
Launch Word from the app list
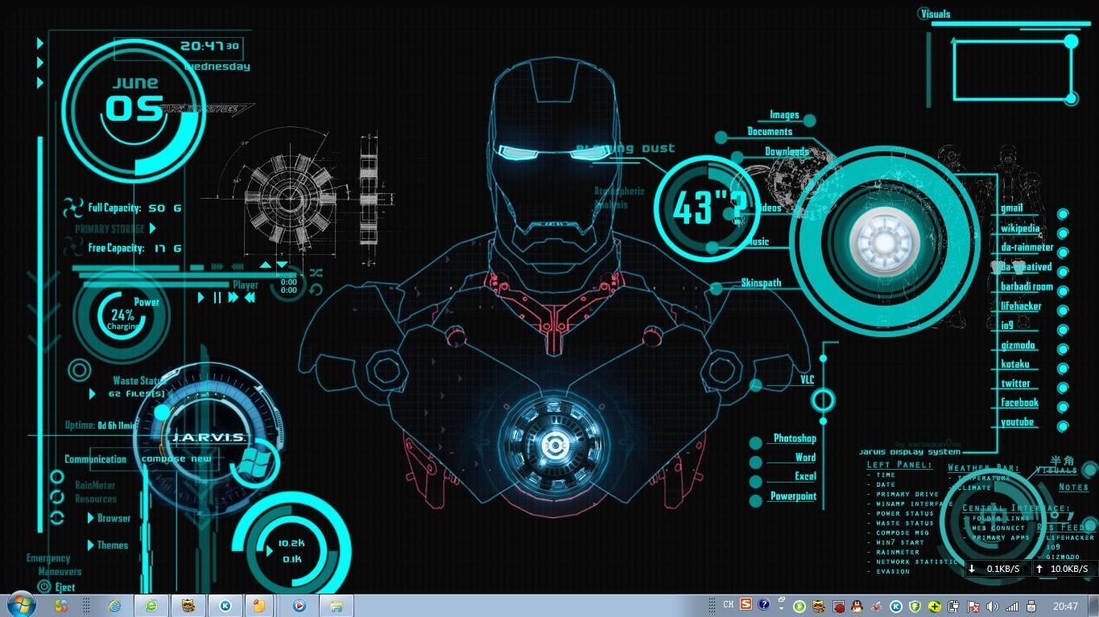point(805,457)
